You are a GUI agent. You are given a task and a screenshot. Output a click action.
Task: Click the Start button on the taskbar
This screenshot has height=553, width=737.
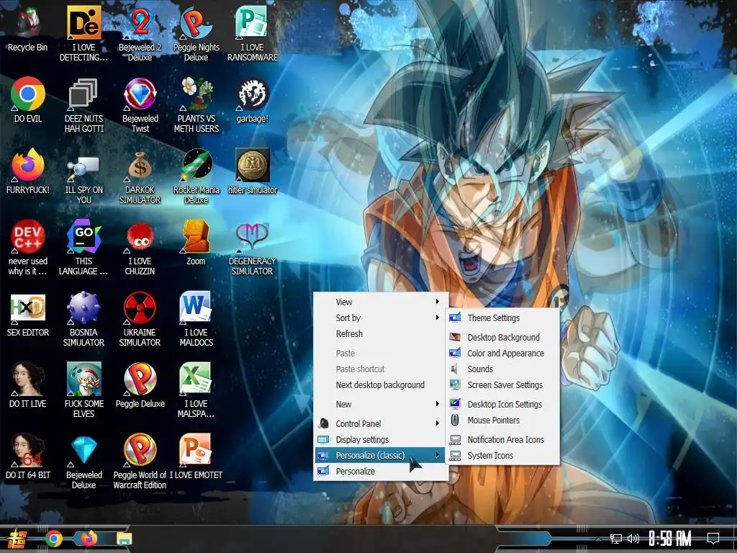(17, 539)
